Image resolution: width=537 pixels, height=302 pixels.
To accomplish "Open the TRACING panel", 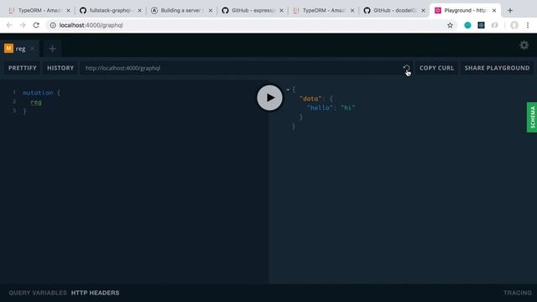I will (518, 293).
